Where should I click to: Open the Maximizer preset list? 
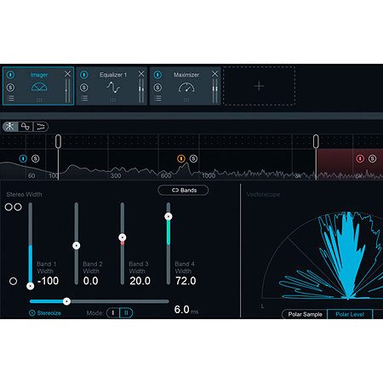(157, 99)
